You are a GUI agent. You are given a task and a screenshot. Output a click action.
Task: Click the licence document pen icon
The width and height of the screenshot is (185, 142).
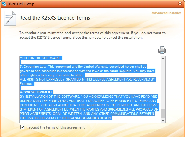pyautogui.click(x=10, y=18)
